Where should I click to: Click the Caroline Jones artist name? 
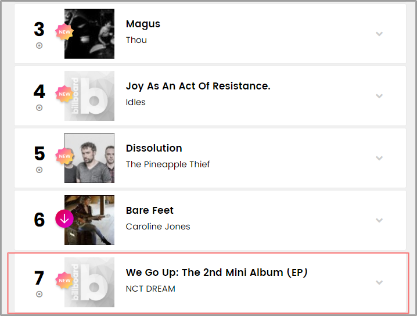pyautogui.click(x=158, y=227)
